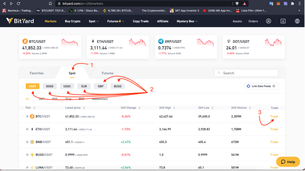
Task: Favorite the LUNA/USDT pair star
Action: [27, 167]
